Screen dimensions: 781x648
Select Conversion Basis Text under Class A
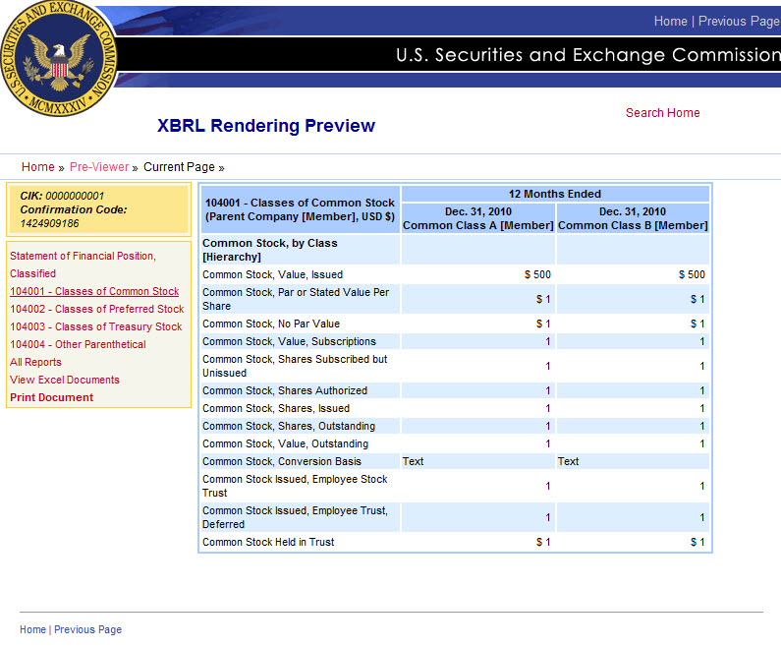[x=413, y=461]
